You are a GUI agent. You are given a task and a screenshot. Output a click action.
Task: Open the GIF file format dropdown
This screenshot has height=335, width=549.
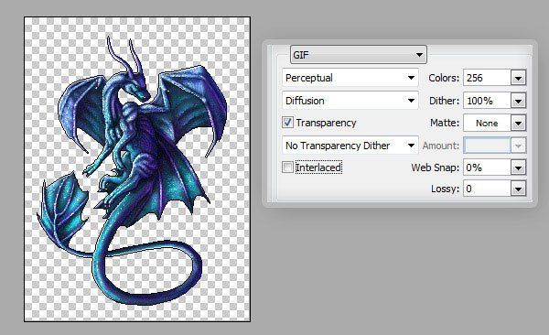[x=359, y=55]
